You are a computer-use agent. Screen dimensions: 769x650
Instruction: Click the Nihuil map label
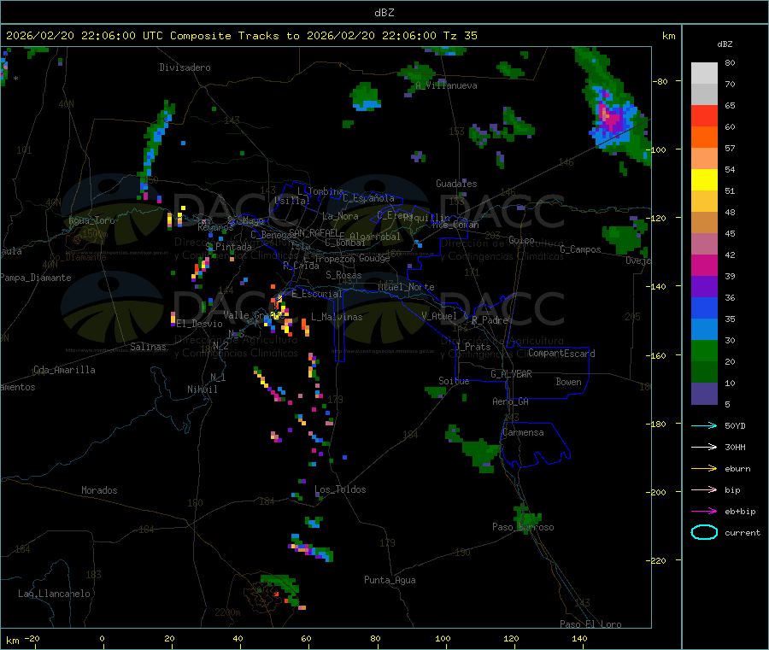coord(202,389)
